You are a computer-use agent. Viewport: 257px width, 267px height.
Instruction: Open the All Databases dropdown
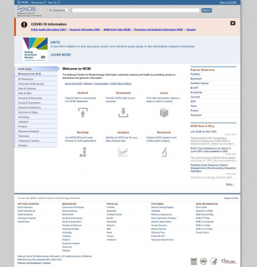click(x=59, y=10)
